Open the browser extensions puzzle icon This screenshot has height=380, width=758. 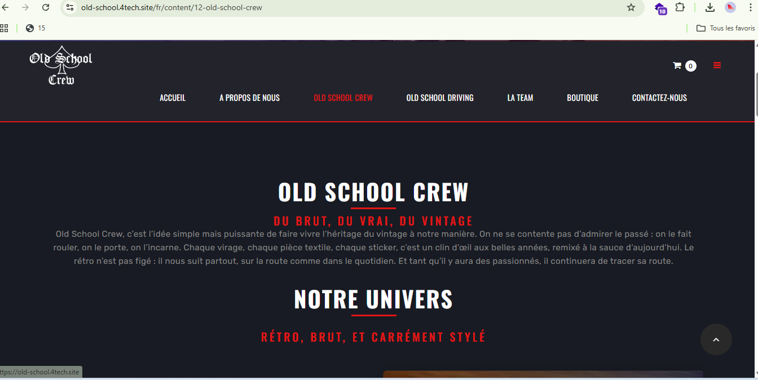click(x=680, y=8)
